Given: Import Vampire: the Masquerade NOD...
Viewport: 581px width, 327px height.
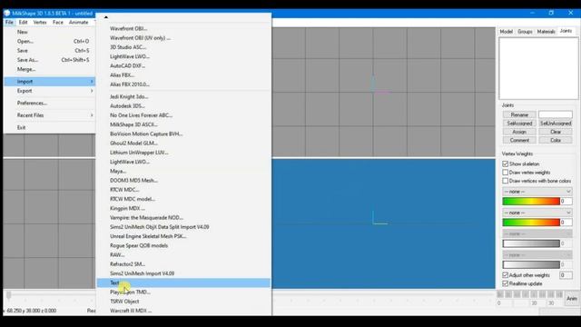Looking at the screenshot, I should (x=183, y=218).
